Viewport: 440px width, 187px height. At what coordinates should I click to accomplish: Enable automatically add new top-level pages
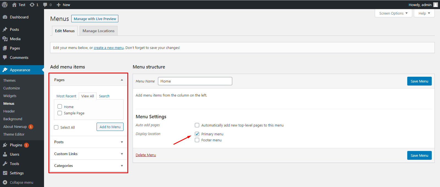197,125
